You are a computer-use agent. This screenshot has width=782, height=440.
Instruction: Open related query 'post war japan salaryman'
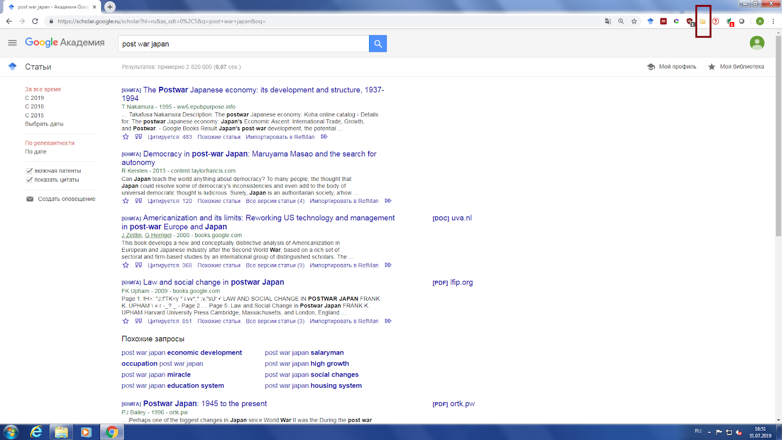(x=304, y=352)
